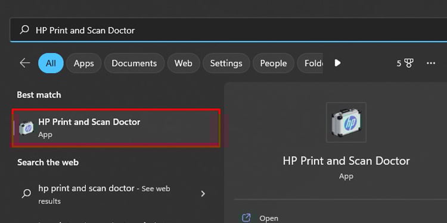The image size is (447, 223).
Task: Switch to the Apps filter tab
Action: 84,63
